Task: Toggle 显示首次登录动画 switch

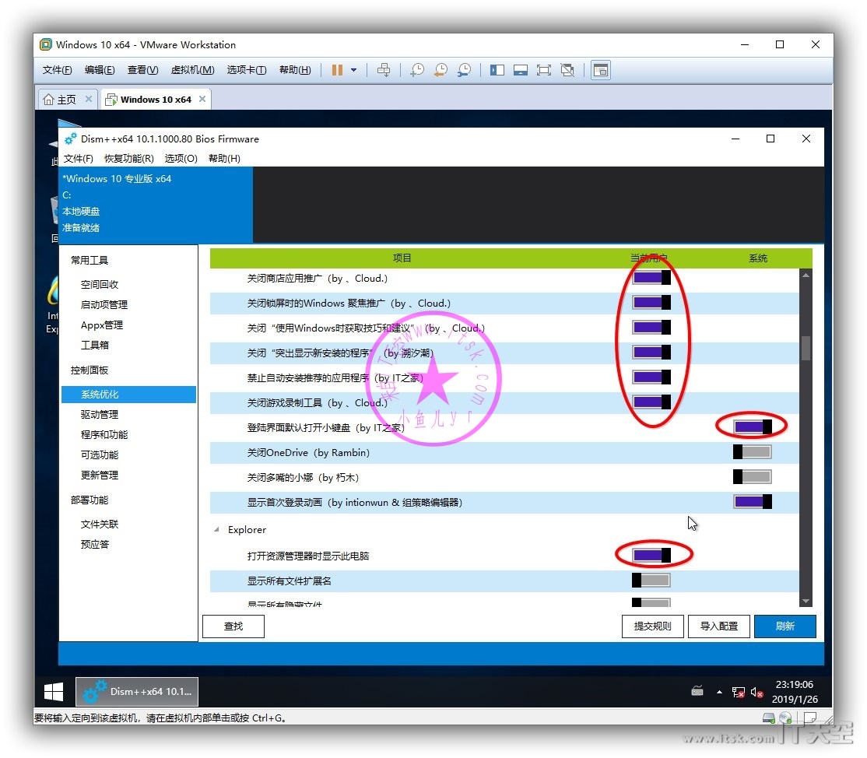Action: (753, 501)
